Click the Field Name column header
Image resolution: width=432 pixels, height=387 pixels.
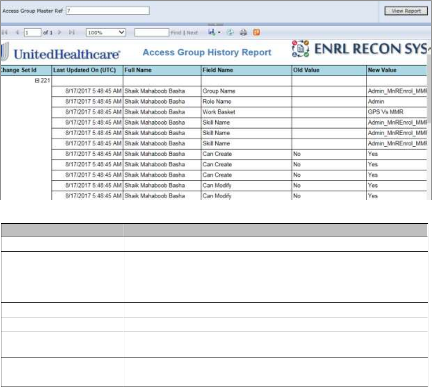pyautogui.click(x=246, y=71)
